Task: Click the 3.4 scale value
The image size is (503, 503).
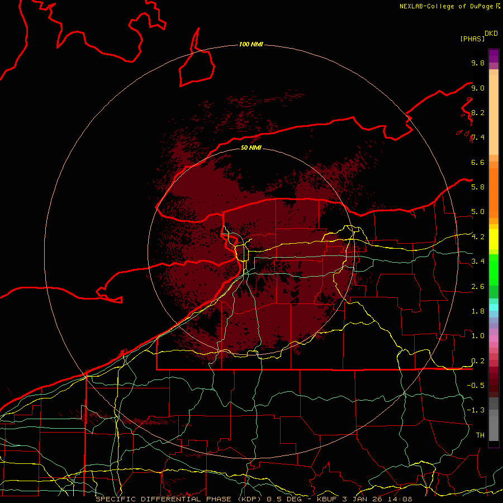Action: [x=478, y=262]
